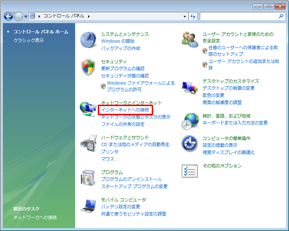
Task: Click バッテリ設定の変更
Action: pos(120,207)
